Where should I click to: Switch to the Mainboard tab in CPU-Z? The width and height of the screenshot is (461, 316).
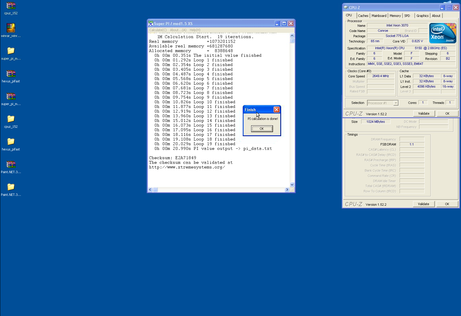point(379,16)
